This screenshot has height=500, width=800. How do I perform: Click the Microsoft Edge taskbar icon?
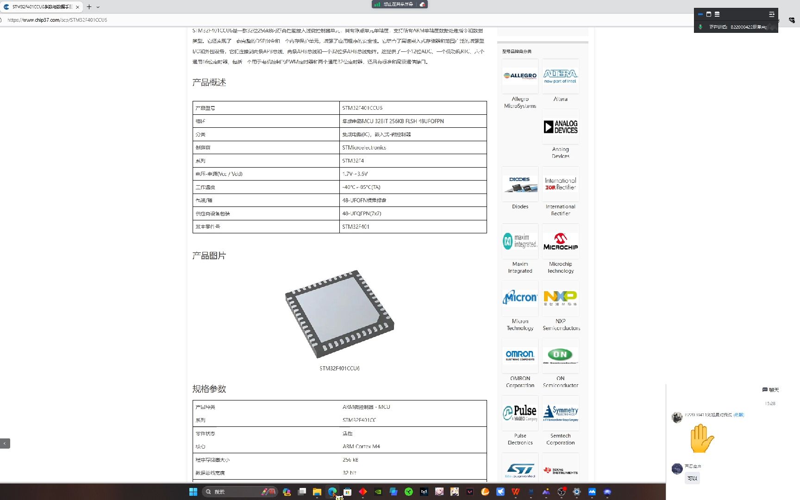tap(332, 492)
